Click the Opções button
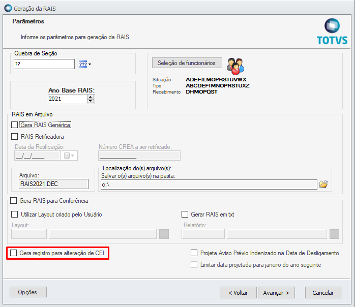 click(28, 292)
